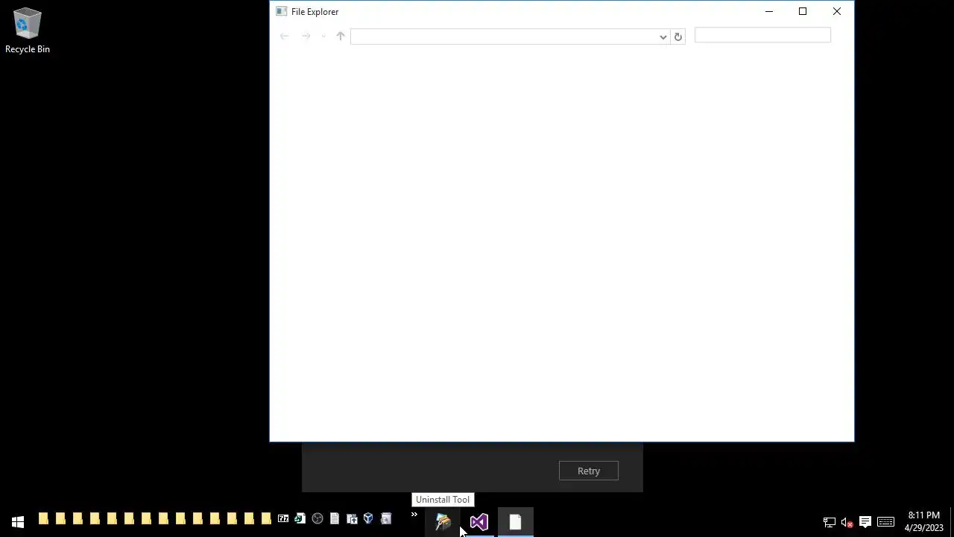The image size is (954, 537).
Task: Click the Forward arrow in File Explorer
Action: coord(306,36)
